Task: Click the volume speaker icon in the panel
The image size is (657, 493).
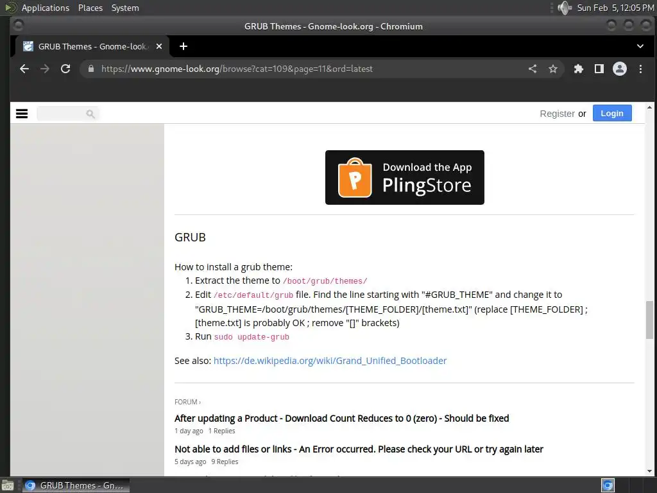Action: point(565,8)
